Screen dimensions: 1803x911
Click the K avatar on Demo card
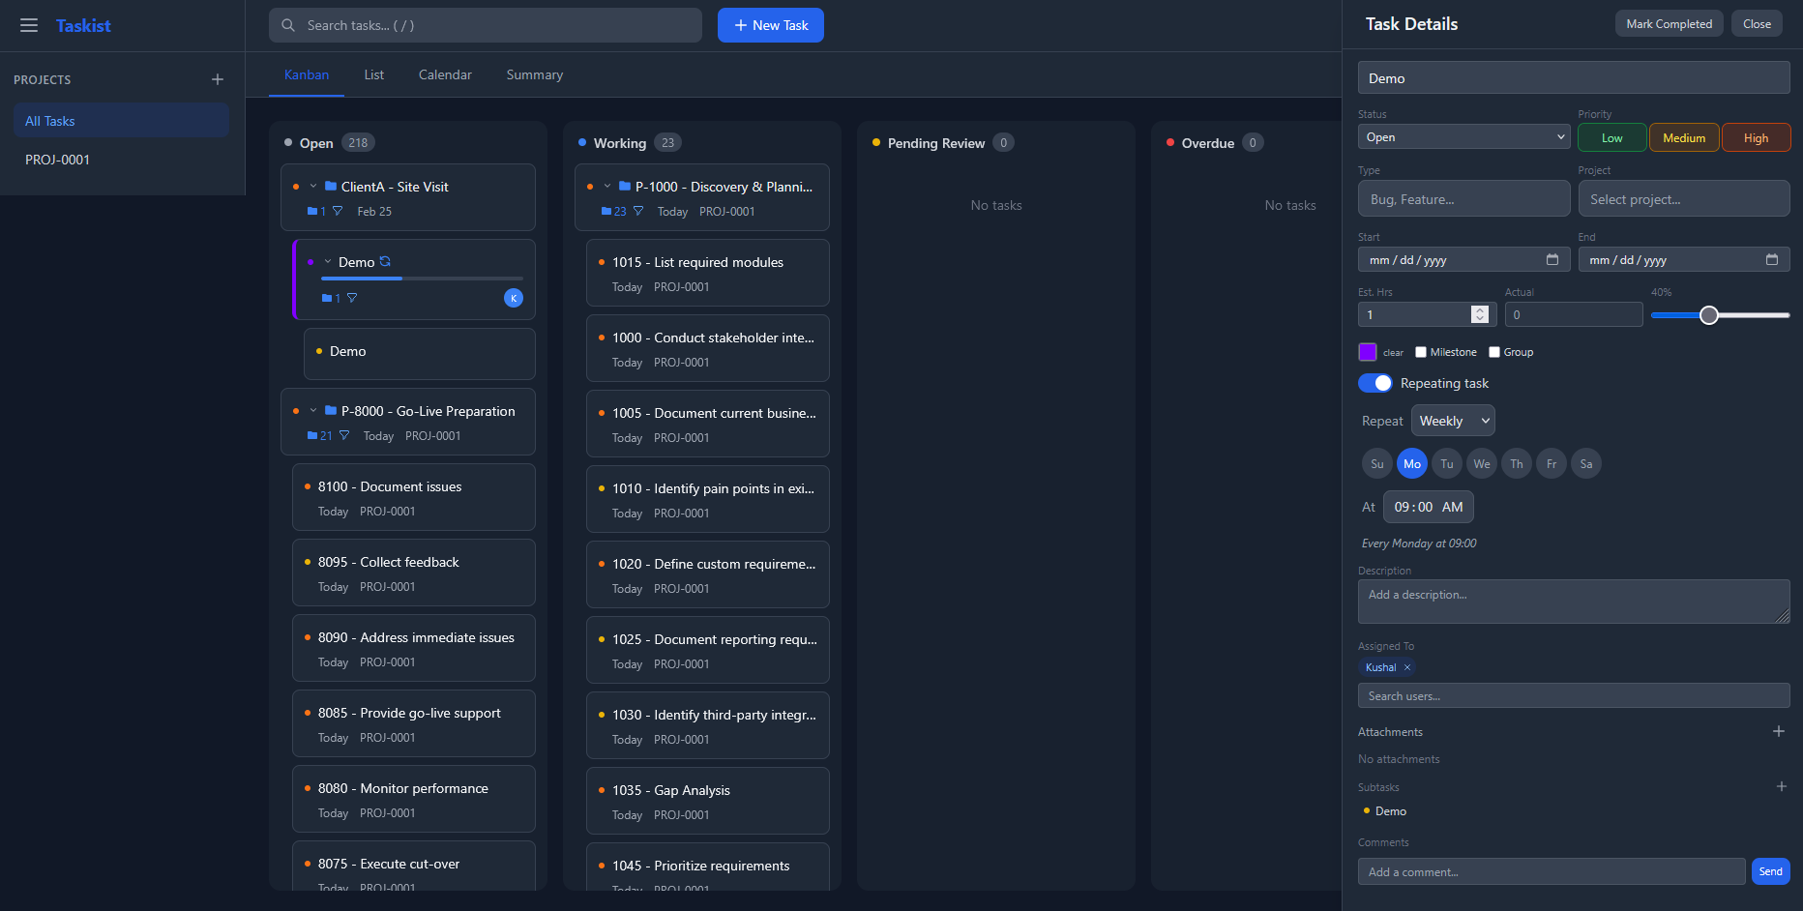click(x=514, y=298)
